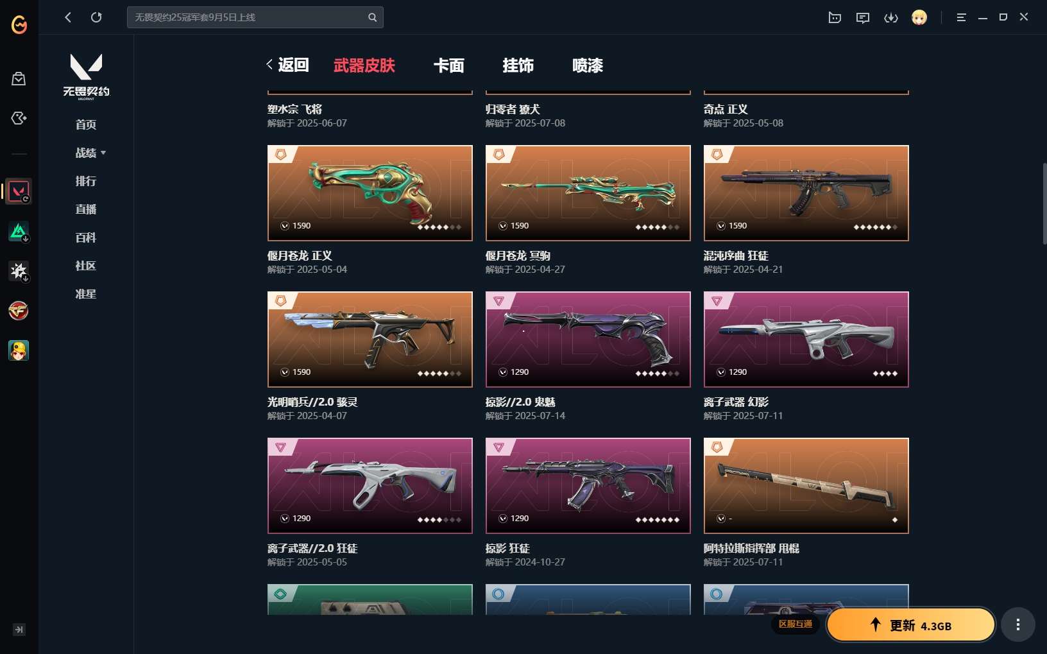1047x654 pixels.
Task: Click the 更新 4.3GB update button
Action: click(911, 624)
